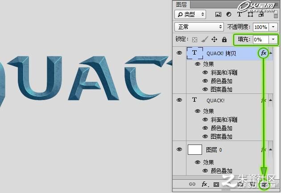Viewport: 281px width, 193px height.
Task: Click 图案叠加 under QUACK! layer
Action: 222,137
